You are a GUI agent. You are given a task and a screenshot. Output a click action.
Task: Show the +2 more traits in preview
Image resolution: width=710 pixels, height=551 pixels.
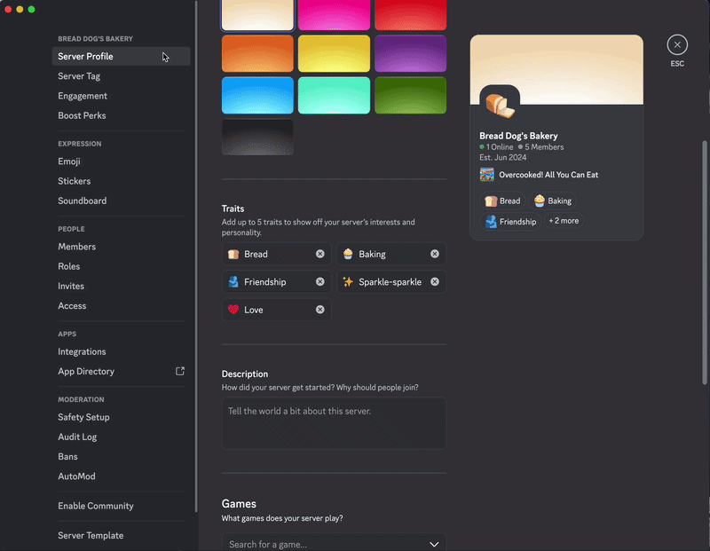[564, 221]
